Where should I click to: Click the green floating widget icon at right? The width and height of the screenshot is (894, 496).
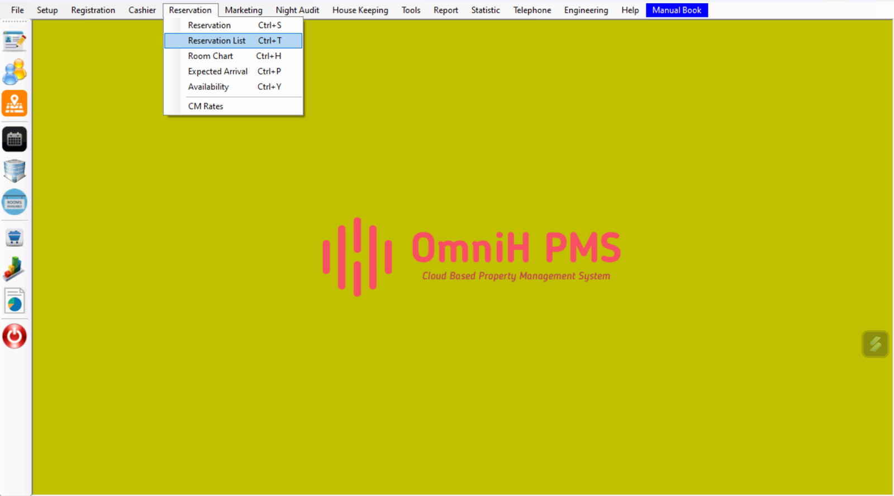pyautogui.click(x=875, y=344)
